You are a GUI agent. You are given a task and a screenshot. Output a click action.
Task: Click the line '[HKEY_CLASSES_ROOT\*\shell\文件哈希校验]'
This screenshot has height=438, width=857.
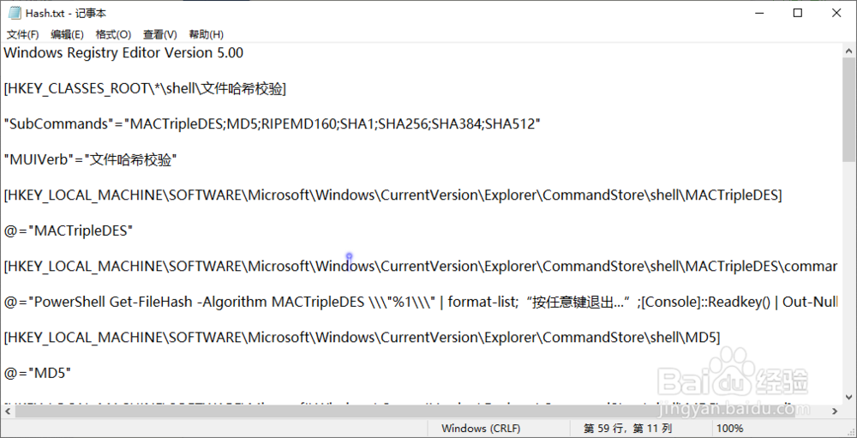(145, 88)
